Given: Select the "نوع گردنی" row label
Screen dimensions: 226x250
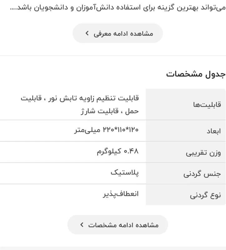Looking at the screenshot, I should [205, 195].
